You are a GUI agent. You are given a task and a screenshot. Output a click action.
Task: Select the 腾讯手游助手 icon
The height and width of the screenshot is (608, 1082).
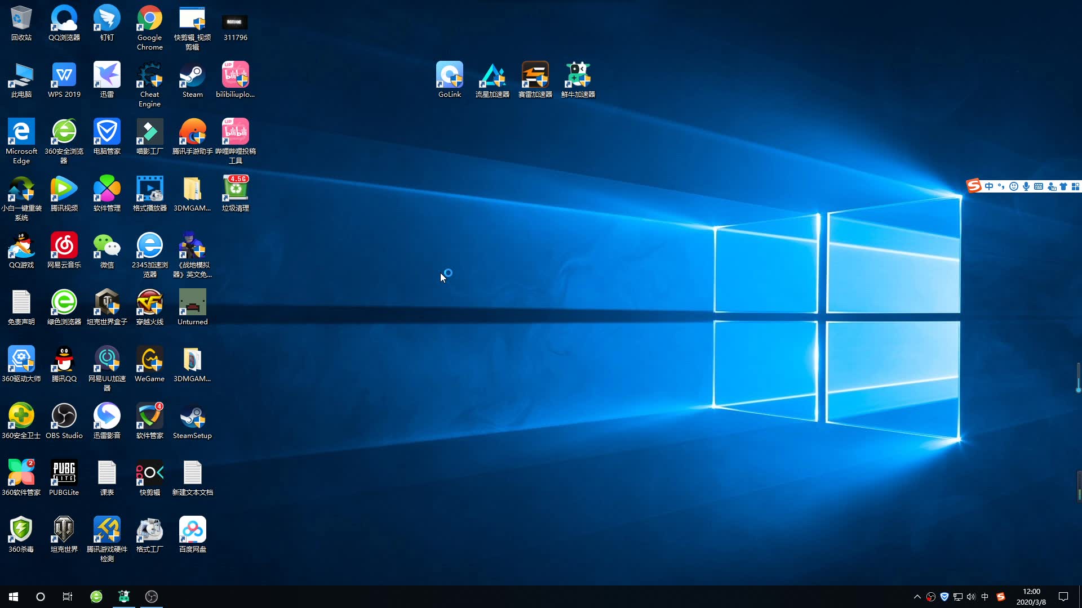pos(193,137)
